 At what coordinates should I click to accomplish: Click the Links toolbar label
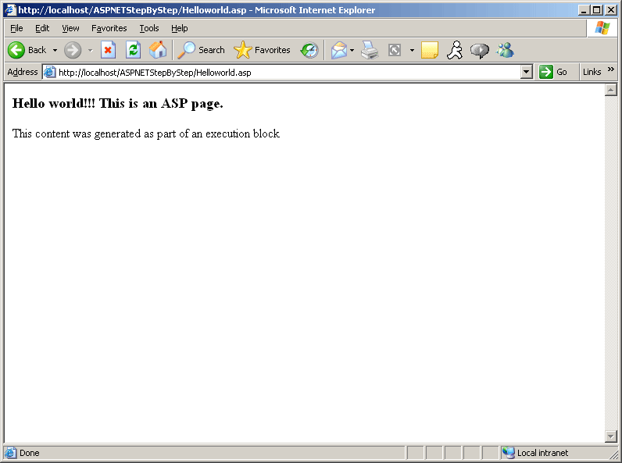592,72
